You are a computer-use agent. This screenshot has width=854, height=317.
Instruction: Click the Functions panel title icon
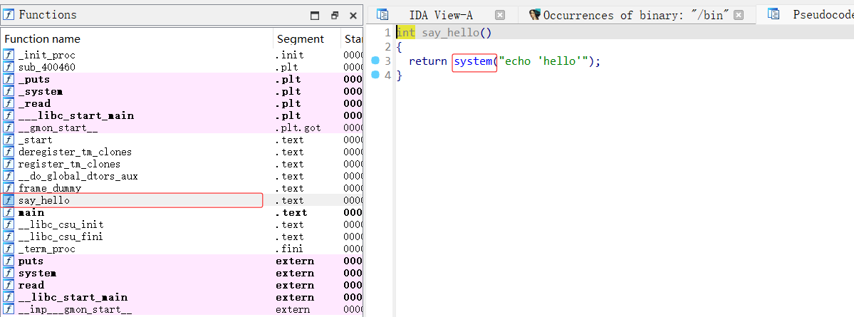click(9, 14)
